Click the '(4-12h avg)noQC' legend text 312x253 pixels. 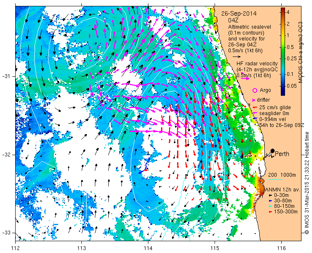point(257,70)
